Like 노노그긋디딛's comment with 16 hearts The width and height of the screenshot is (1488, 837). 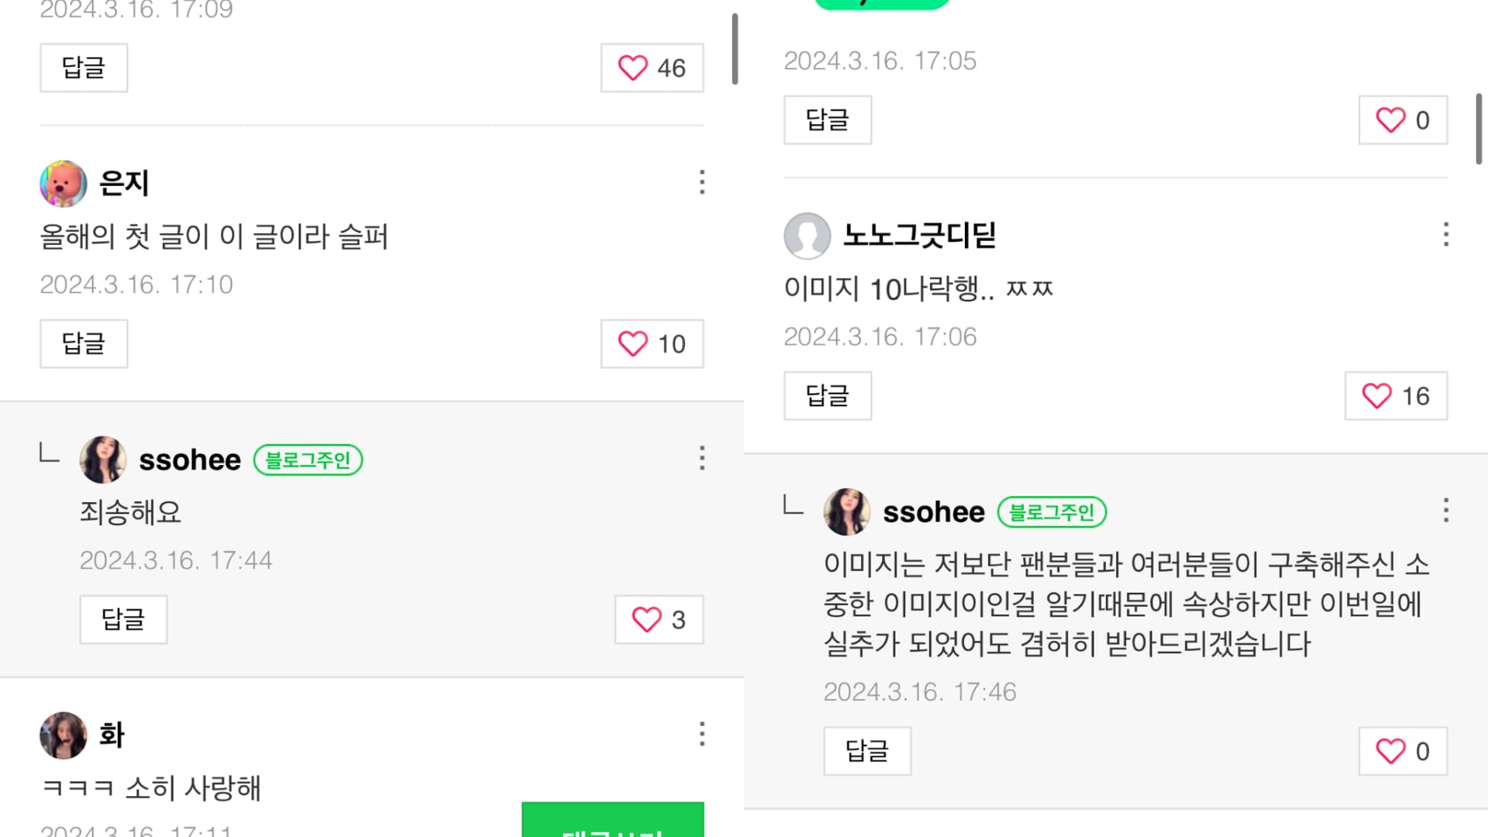point(1396,396)
